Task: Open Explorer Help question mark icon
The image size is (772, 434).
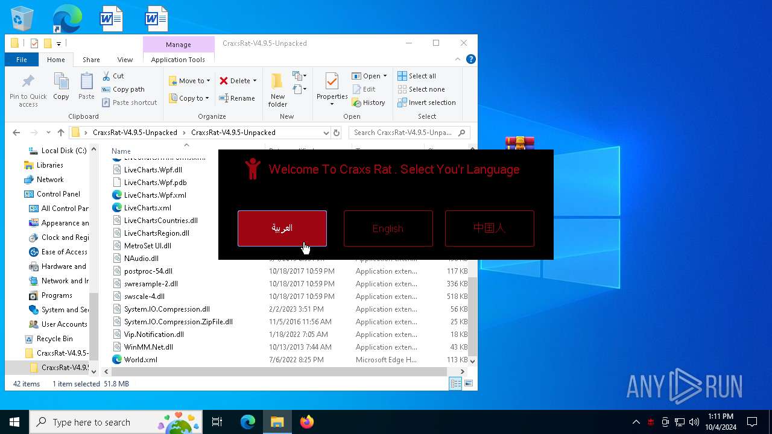Action: click(x=471, y=59)
